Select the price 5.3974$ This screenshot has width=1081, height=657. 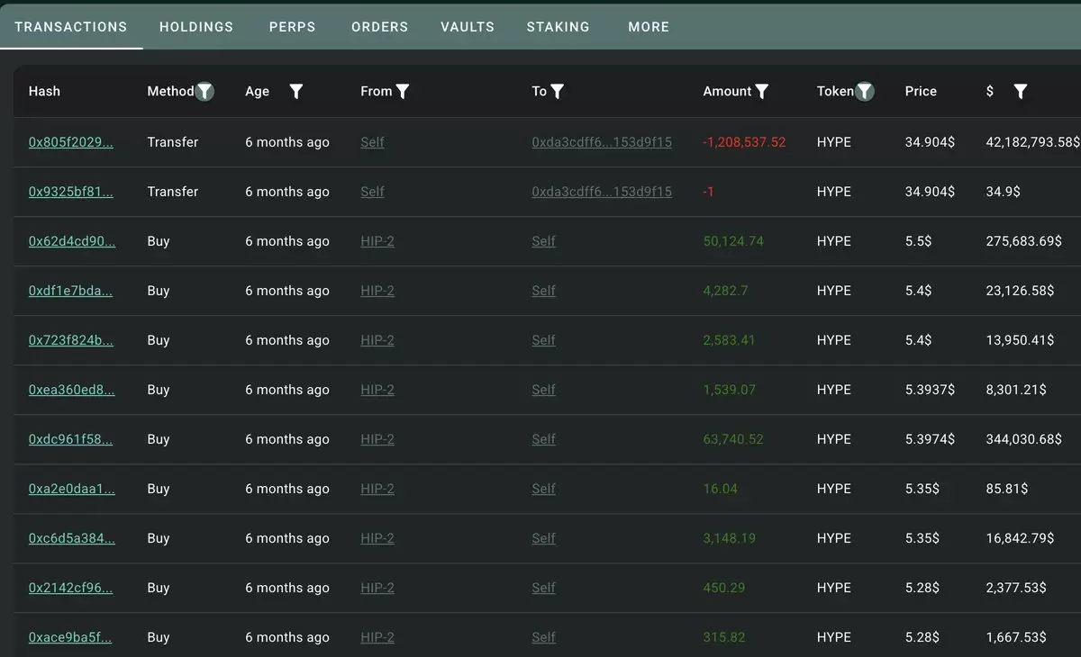coord(930,439)
